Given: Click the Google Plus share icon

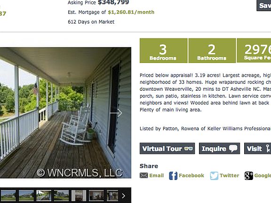Looking at the screenshot, I should pyautogui.click(x=248, y=176).
